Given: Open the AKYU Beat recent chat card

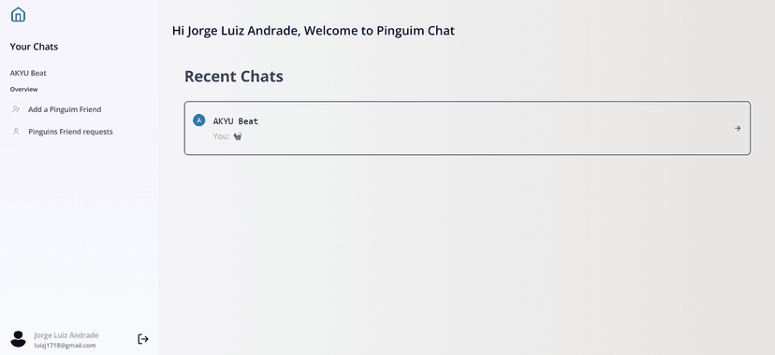Looking at the screenshot, I should [467, 128].
